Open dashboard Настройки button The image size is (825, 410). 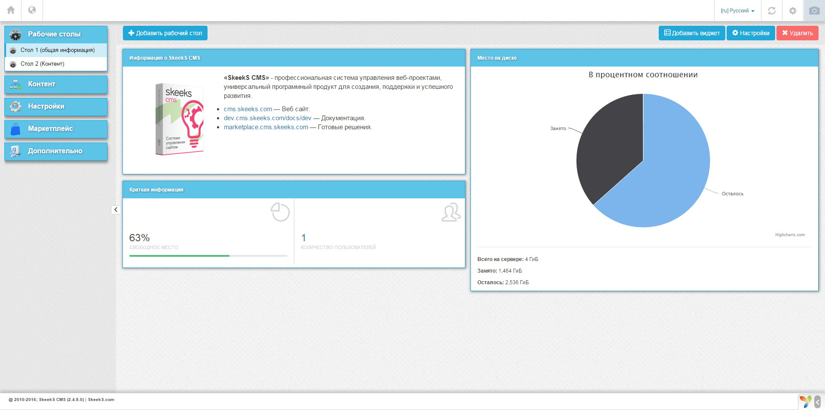(x=751, y=33)
